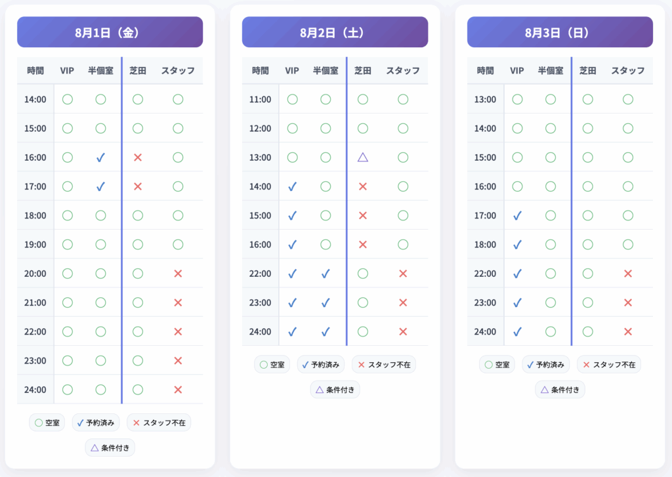Select スタッフ circle at 14:00 on 8月1日

click(178, 100)
